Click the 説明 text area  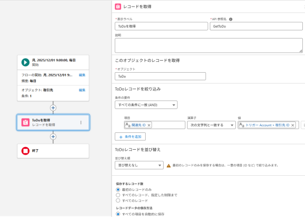click(209, 46)
